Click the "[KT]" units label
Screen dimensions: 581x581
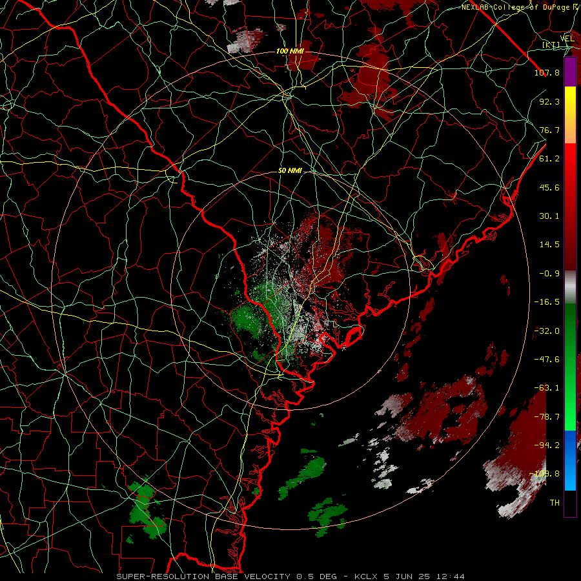pyautogui.click(x=551, y=45)
